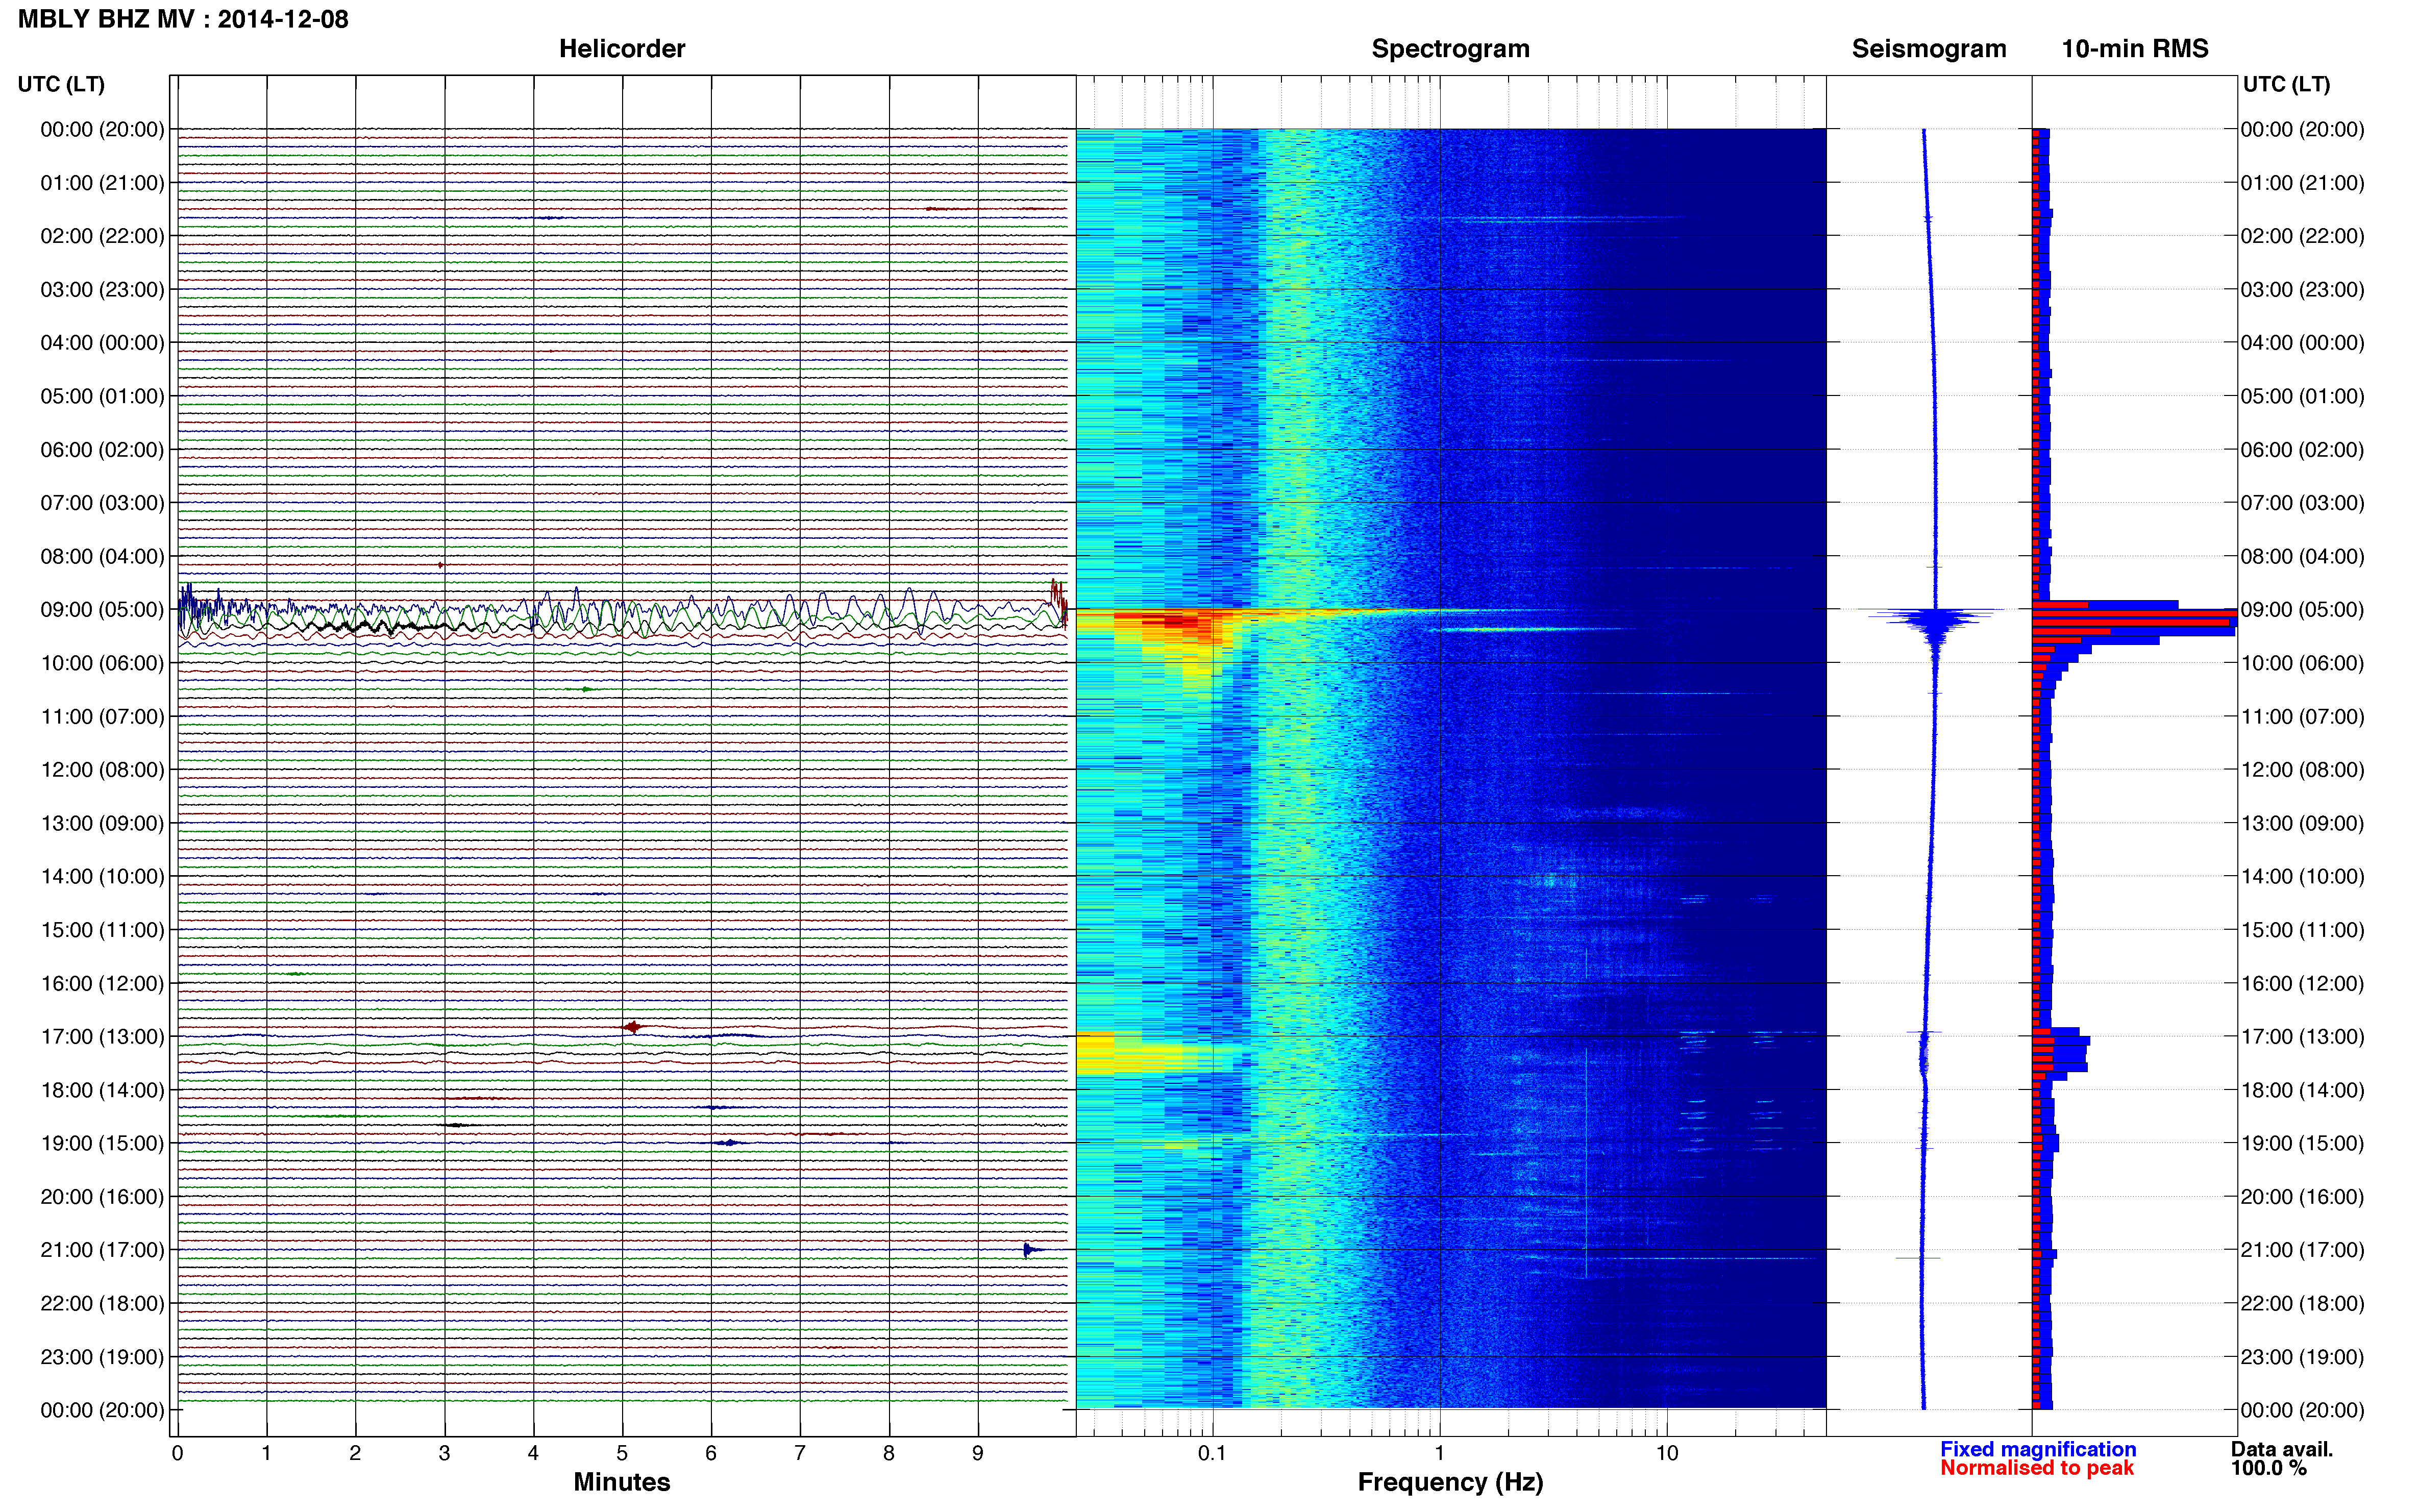Click left time label '03:00 (23:00)'
The width and height of the screenshot is (2419, 1512).
pos(102,289)
